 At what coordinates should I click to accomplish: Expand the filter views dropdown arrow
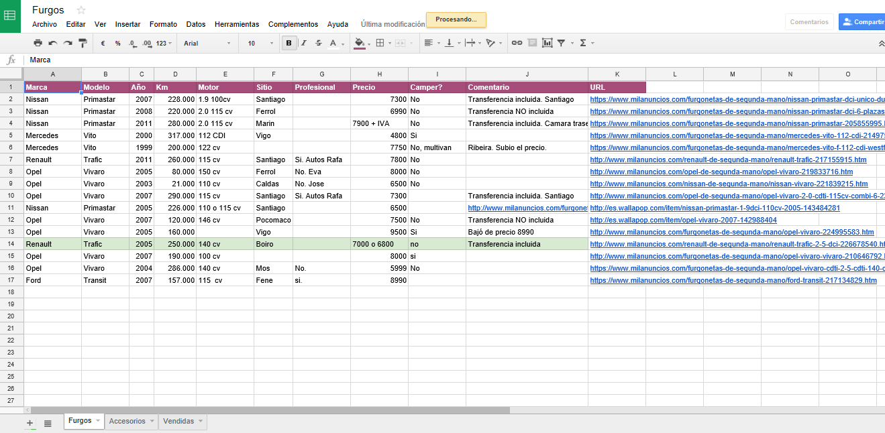tap(572, 44)
